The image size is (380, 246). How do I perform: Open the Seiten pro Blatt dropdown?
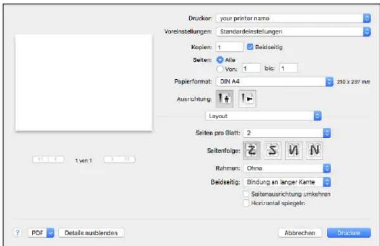(287, 133)
